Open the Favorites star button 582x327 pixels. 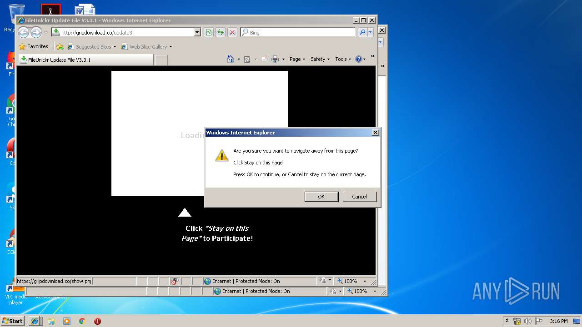(x=33, y=46)
